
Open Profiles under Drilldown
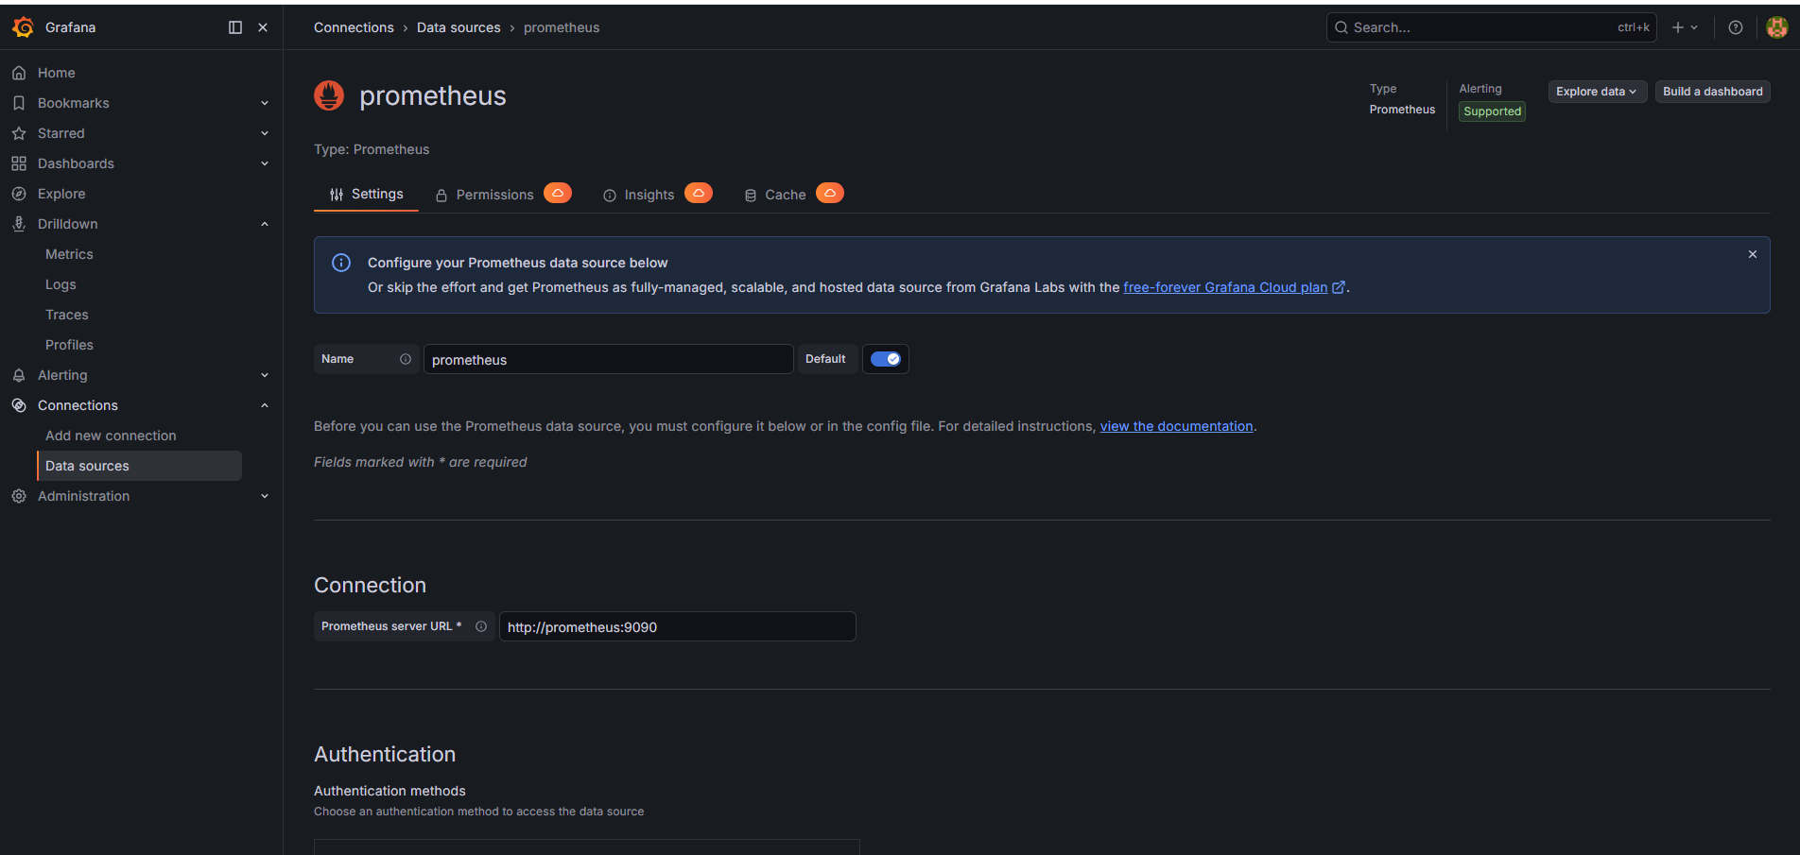69,345
